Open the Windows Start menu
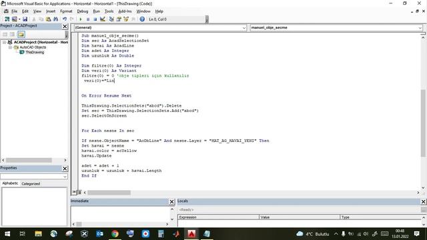 click(7, 234)
